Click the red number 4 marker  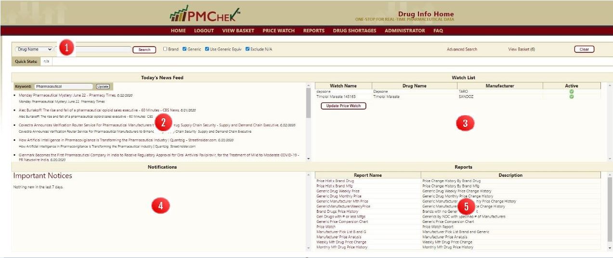[160, 206]
